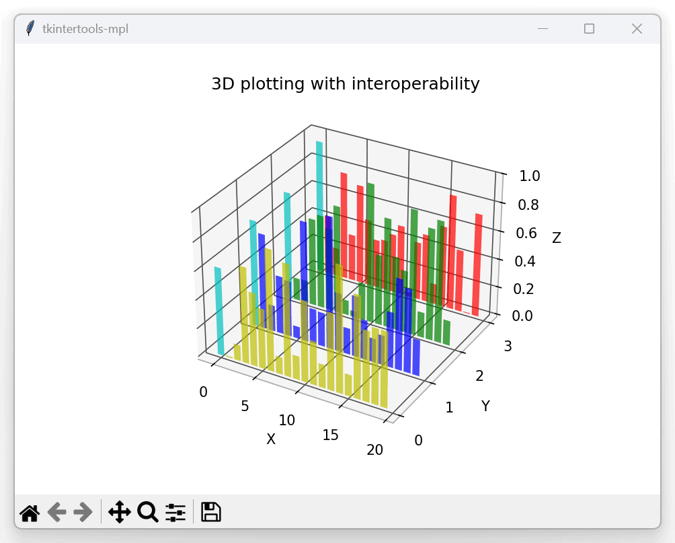Click the rightmost red bar in the plot

click(477, 264)
